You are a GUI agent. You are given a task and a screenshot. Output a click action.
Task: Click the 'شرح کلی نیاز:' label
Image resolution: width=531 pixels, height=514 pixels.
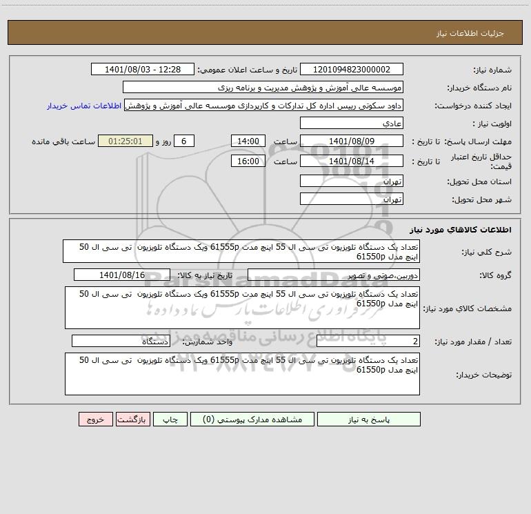coord(487,252)
